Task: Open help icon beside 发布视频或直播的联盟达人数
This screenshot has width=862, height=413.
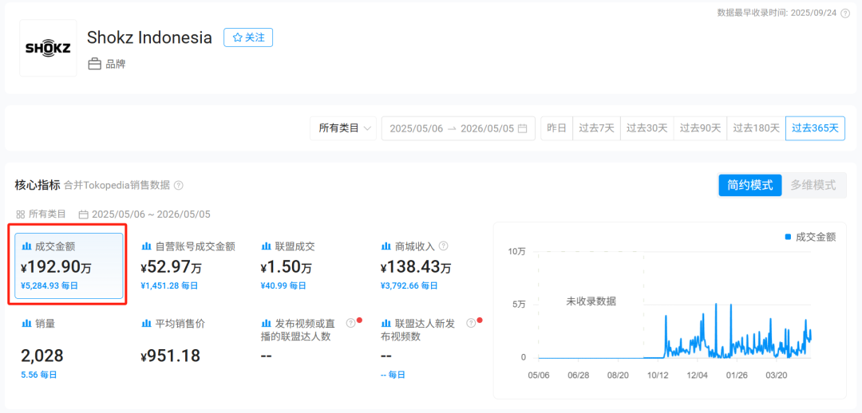Action: (x=350, y=323)
